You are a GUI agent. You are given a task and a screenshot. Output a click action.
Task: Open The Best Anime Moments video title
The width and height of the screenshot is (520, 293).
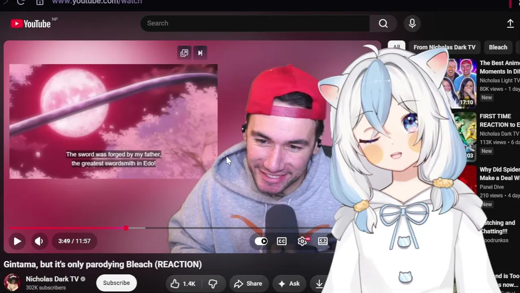[x=500, y=67]
